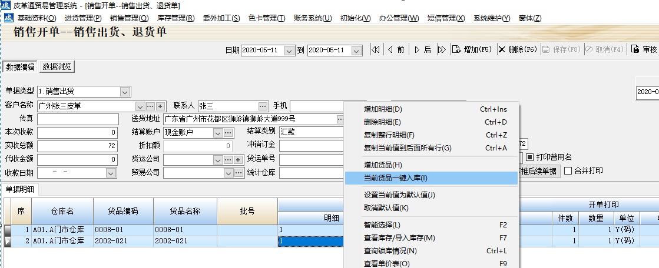Viewport: 659px width, 268px height.
Task: Click the 传真 input field
Action: [78, 119]
